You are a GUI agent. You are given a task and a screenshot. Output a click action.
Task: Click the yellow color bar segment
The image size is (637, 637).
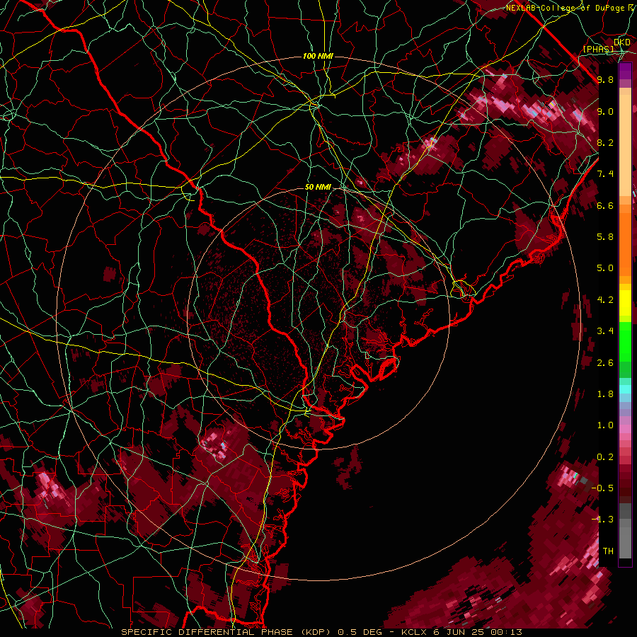point(625,303)
